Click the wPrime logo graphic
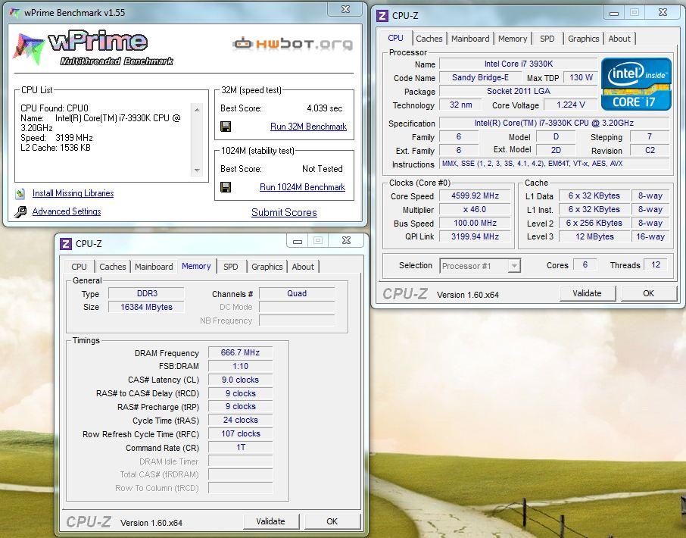The width and height of the screenshot is (686, 538). [93, 48]
